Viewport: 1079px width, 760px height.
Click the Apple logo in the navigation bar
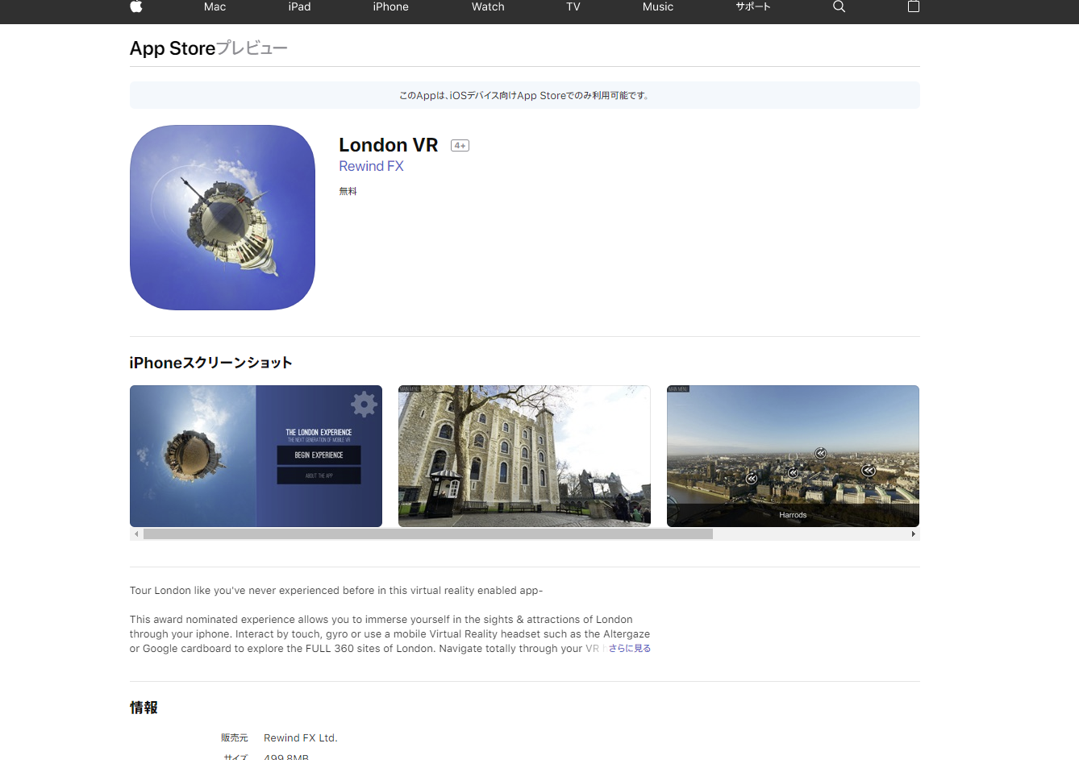pyautogui.click(x=136, y=6)
